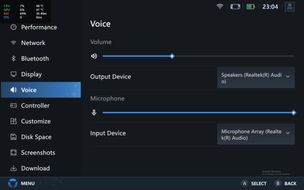Open the user profile avatar
Screen dimensions: 304x190
click(x=290, y=7)
